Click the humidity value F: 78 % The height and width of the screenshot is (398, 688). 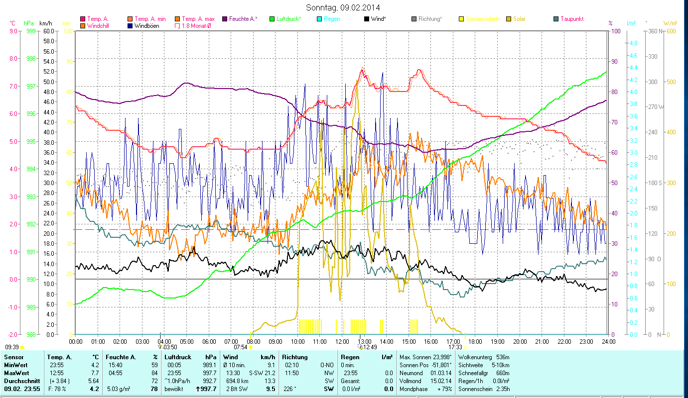(x=57, y=389)
